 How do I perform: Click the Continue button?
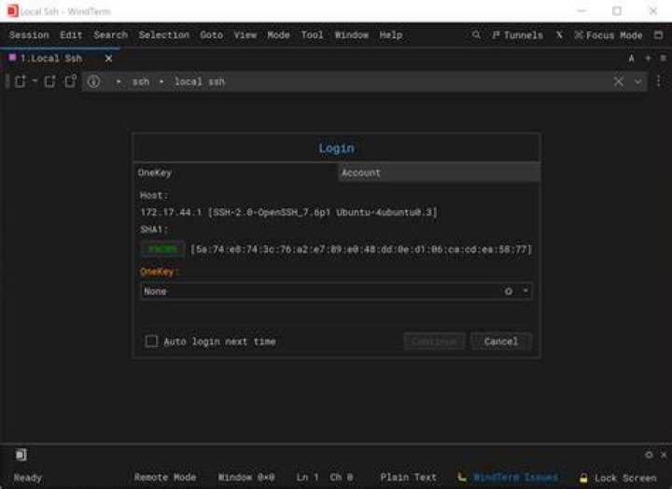pos(434,342)
